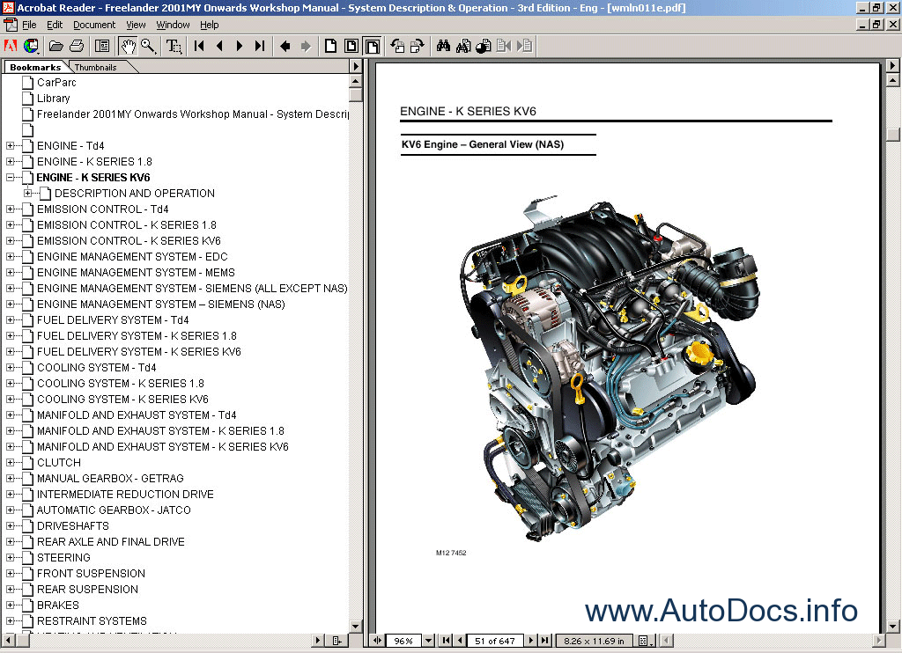Toggle the Show/Hide Navigation Pane icon
This screenshot has width=902, height=653.
click(102, 46)
